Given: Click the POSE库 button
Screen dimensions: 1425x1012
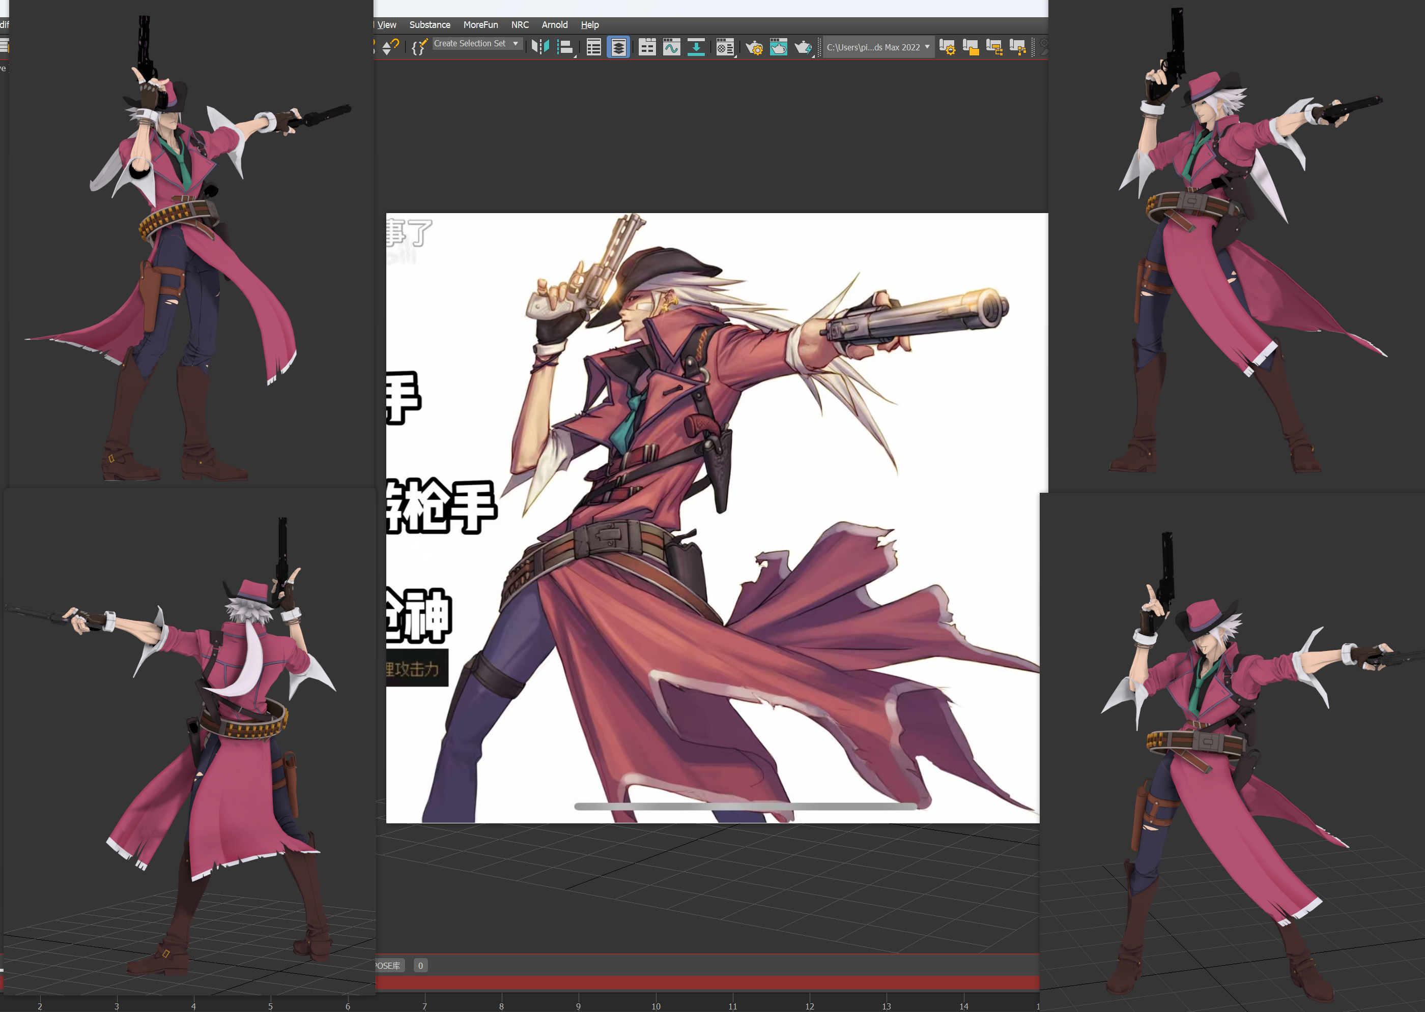Looking at the screenshot, I should point(388,965).
